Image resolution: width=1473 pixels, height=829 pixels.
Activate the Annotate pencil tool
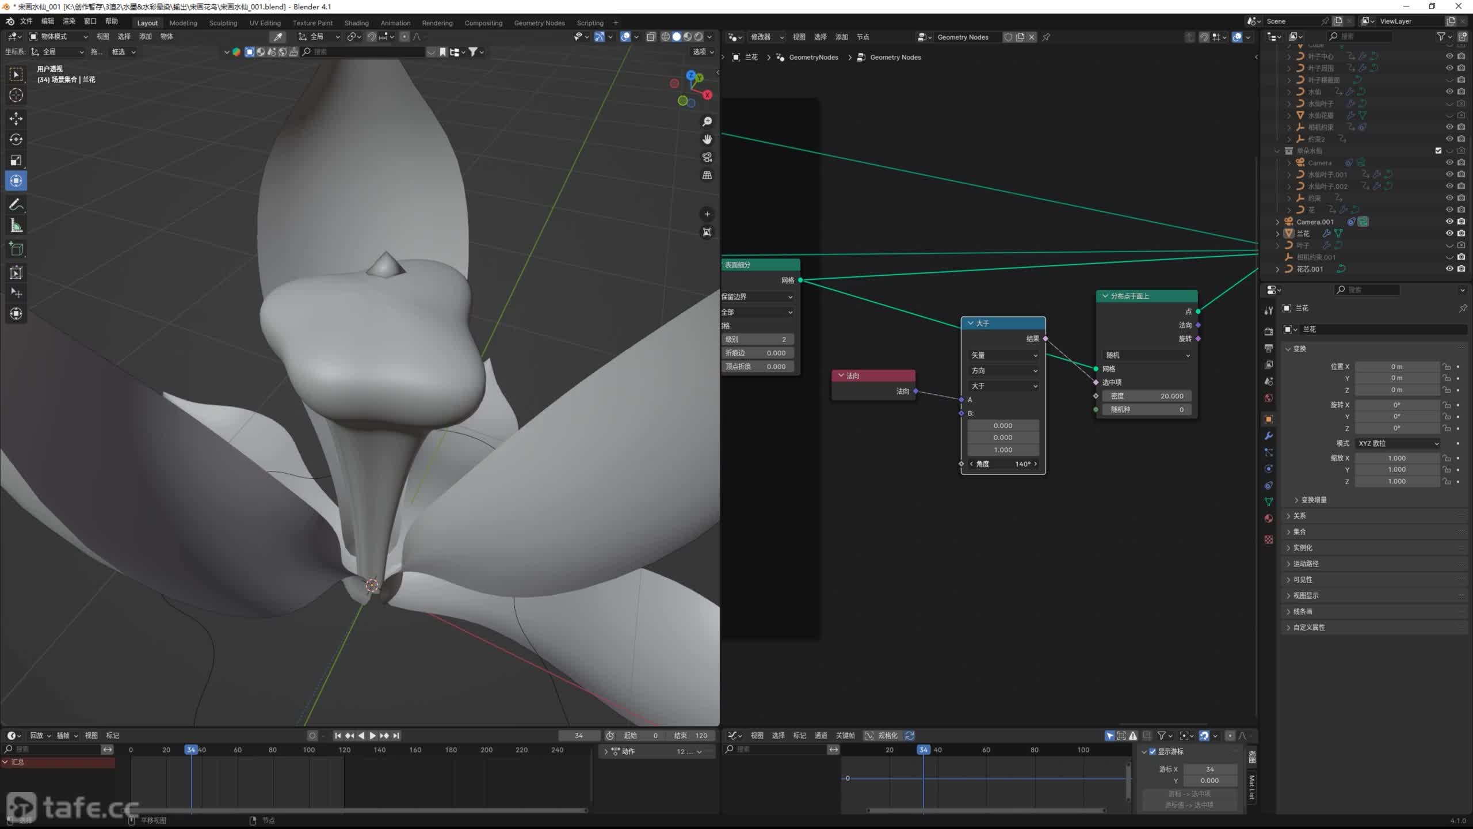point(16,204)
